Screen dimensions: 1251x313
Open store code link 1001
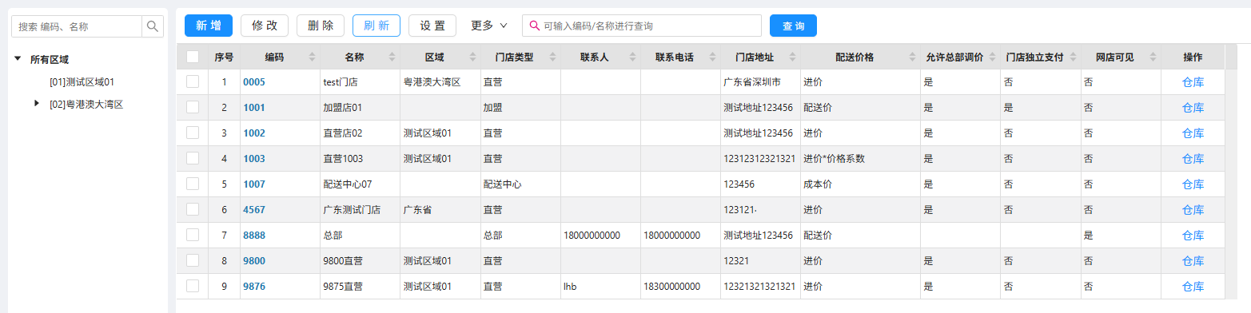(254, 108)
